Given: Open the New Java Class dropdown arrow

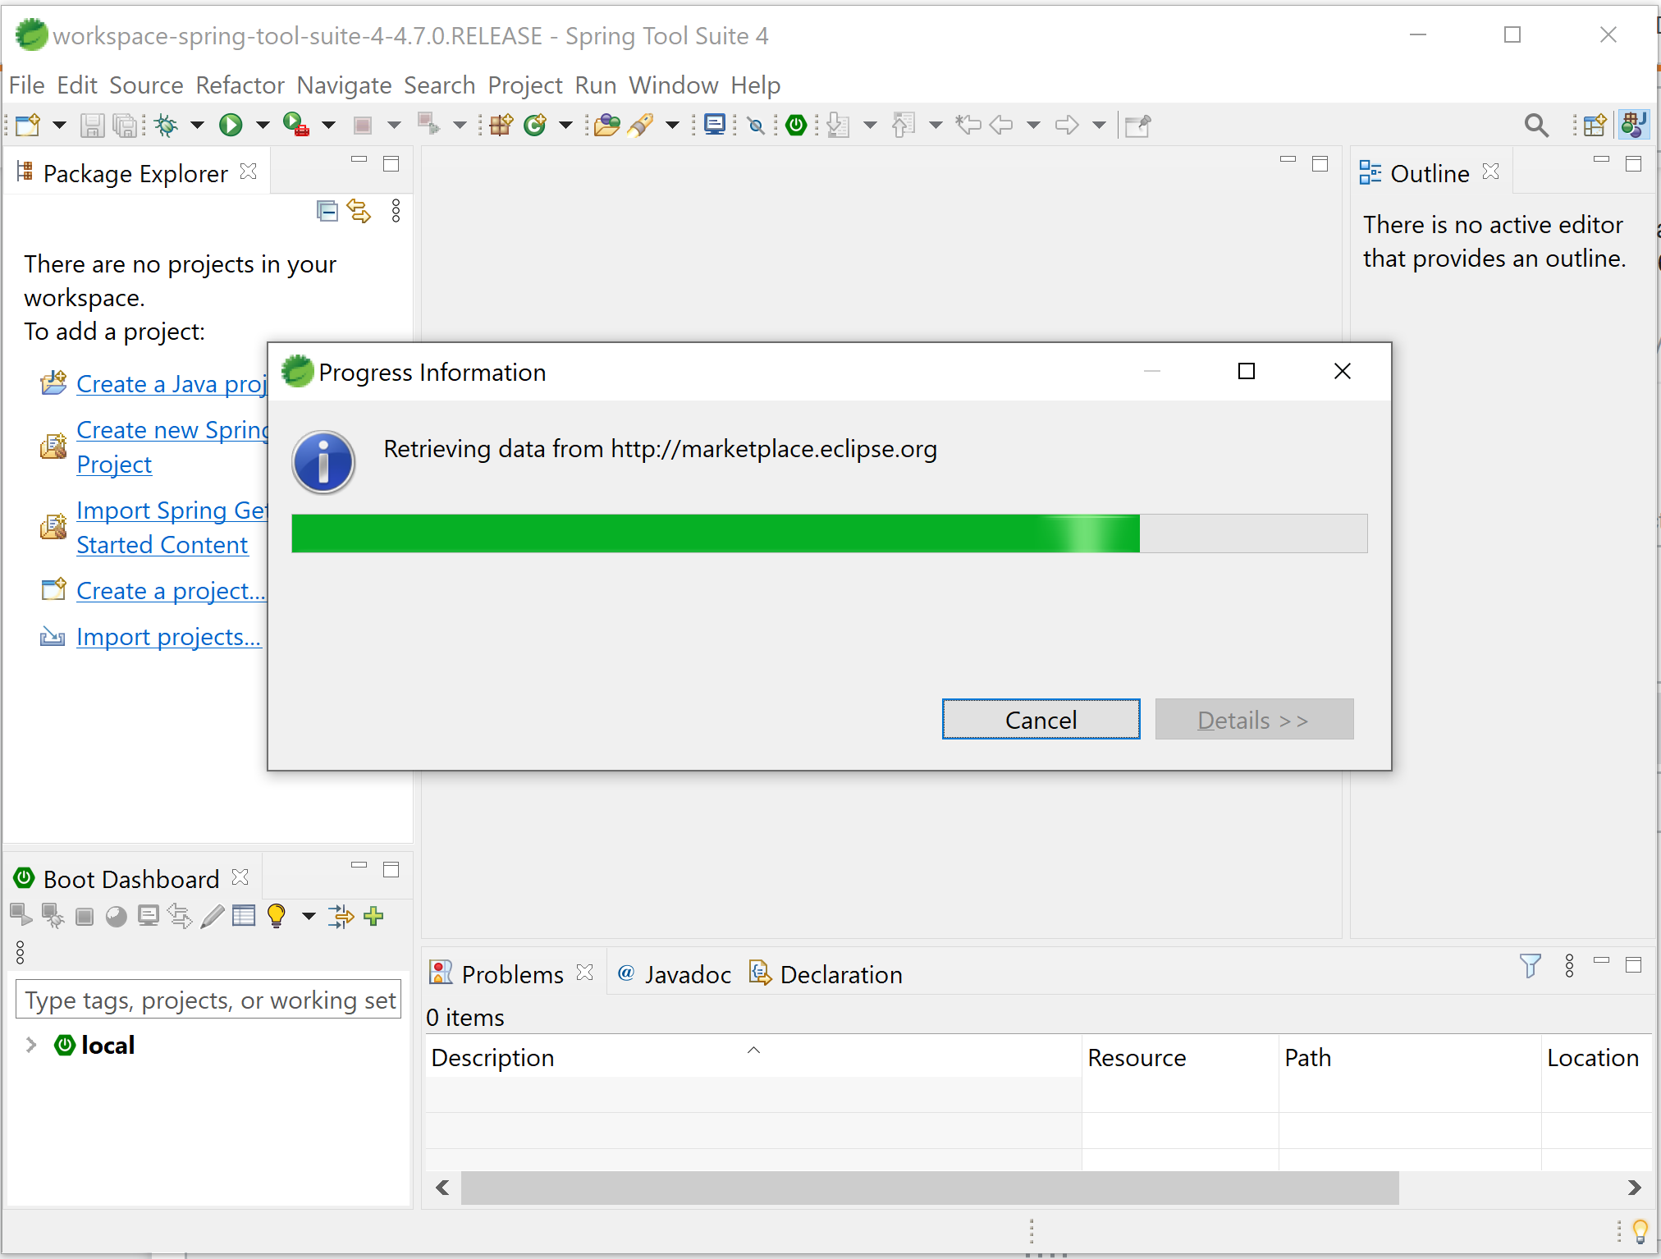Looking at the screenshot, I should pyautogui.click(x=565, y=125).
